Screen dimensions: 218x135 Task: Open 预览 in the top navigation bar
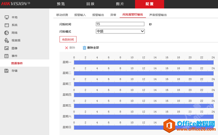tap(61, 4)
